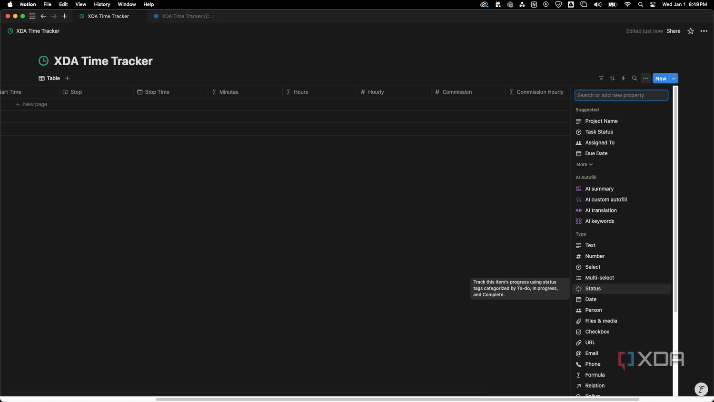Viewport: 714px width, 402px height.
Task: Open the Notion AI assistant floating button
Action: [701, 389]
